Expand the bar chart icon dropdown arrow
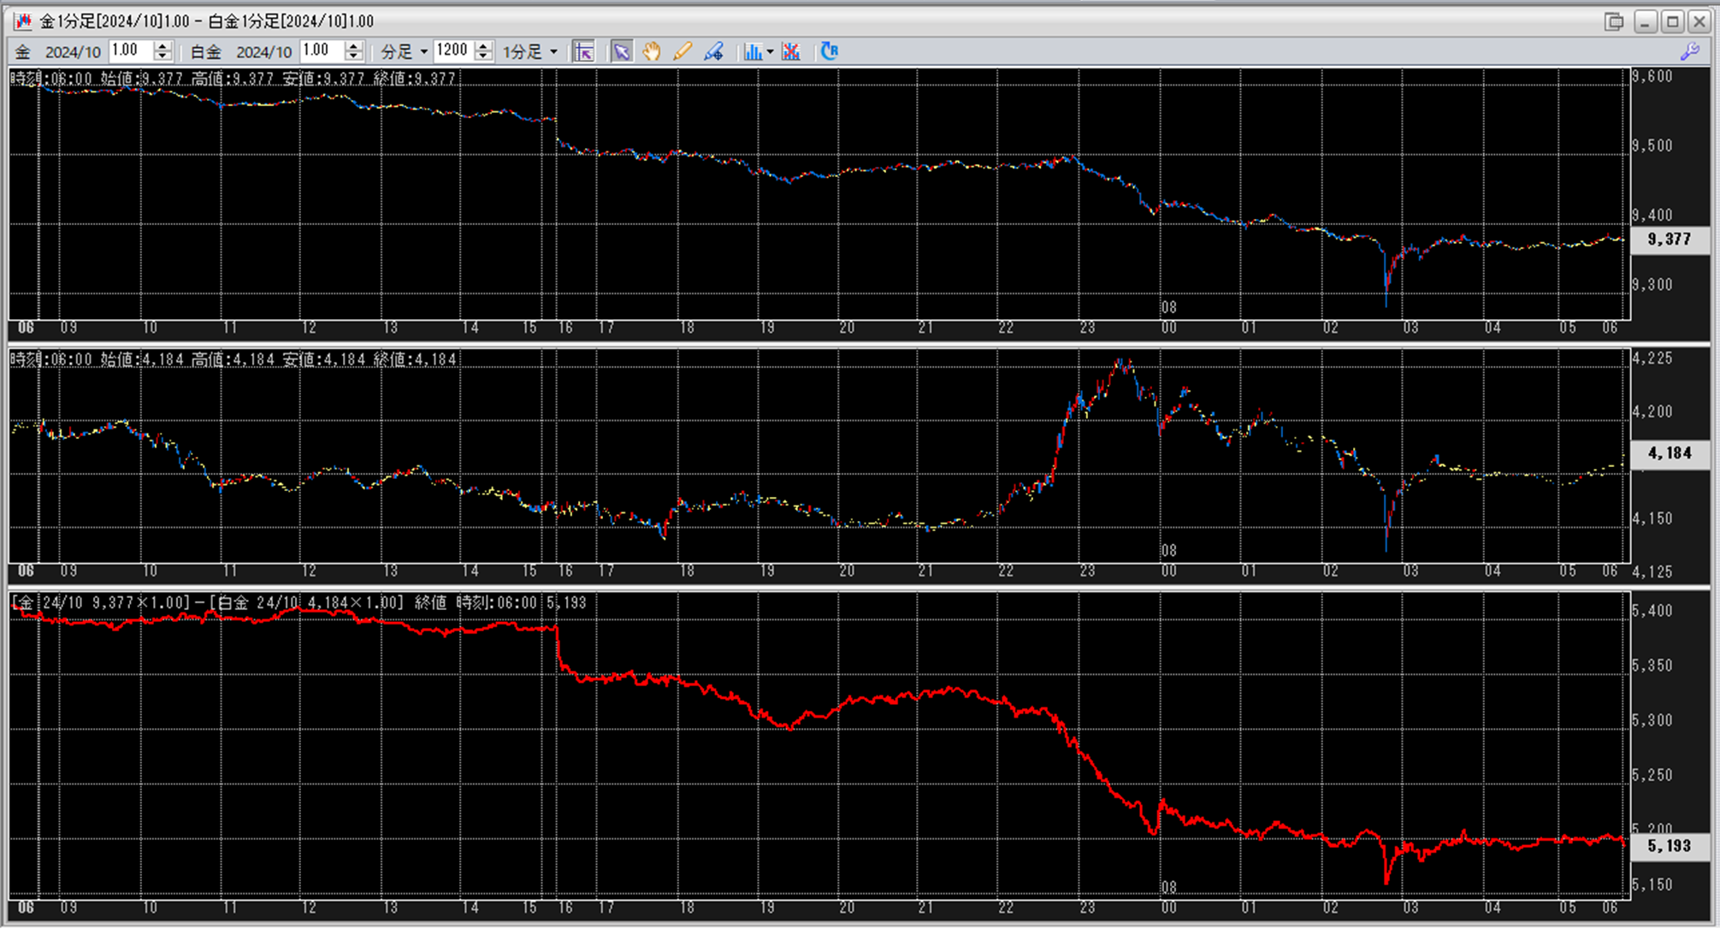Image resolution: width=1720 pixels, height=929 pixels. 770,51
